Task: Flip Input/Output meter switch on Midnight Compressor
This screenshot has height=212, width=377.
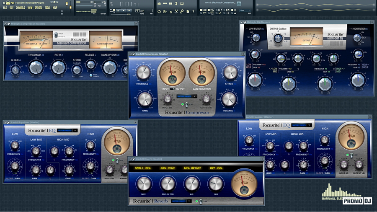Action: coord(56,35)
